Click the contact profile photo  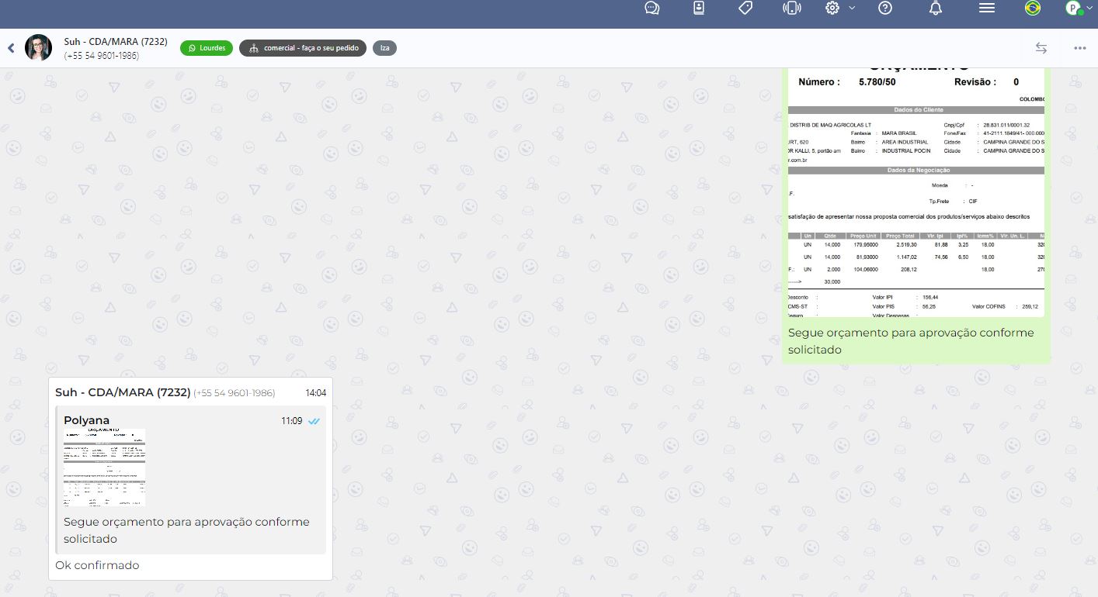(39, 48)
